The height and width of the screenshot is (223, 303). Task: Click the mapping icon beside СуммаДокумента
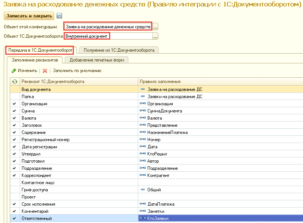143,111
